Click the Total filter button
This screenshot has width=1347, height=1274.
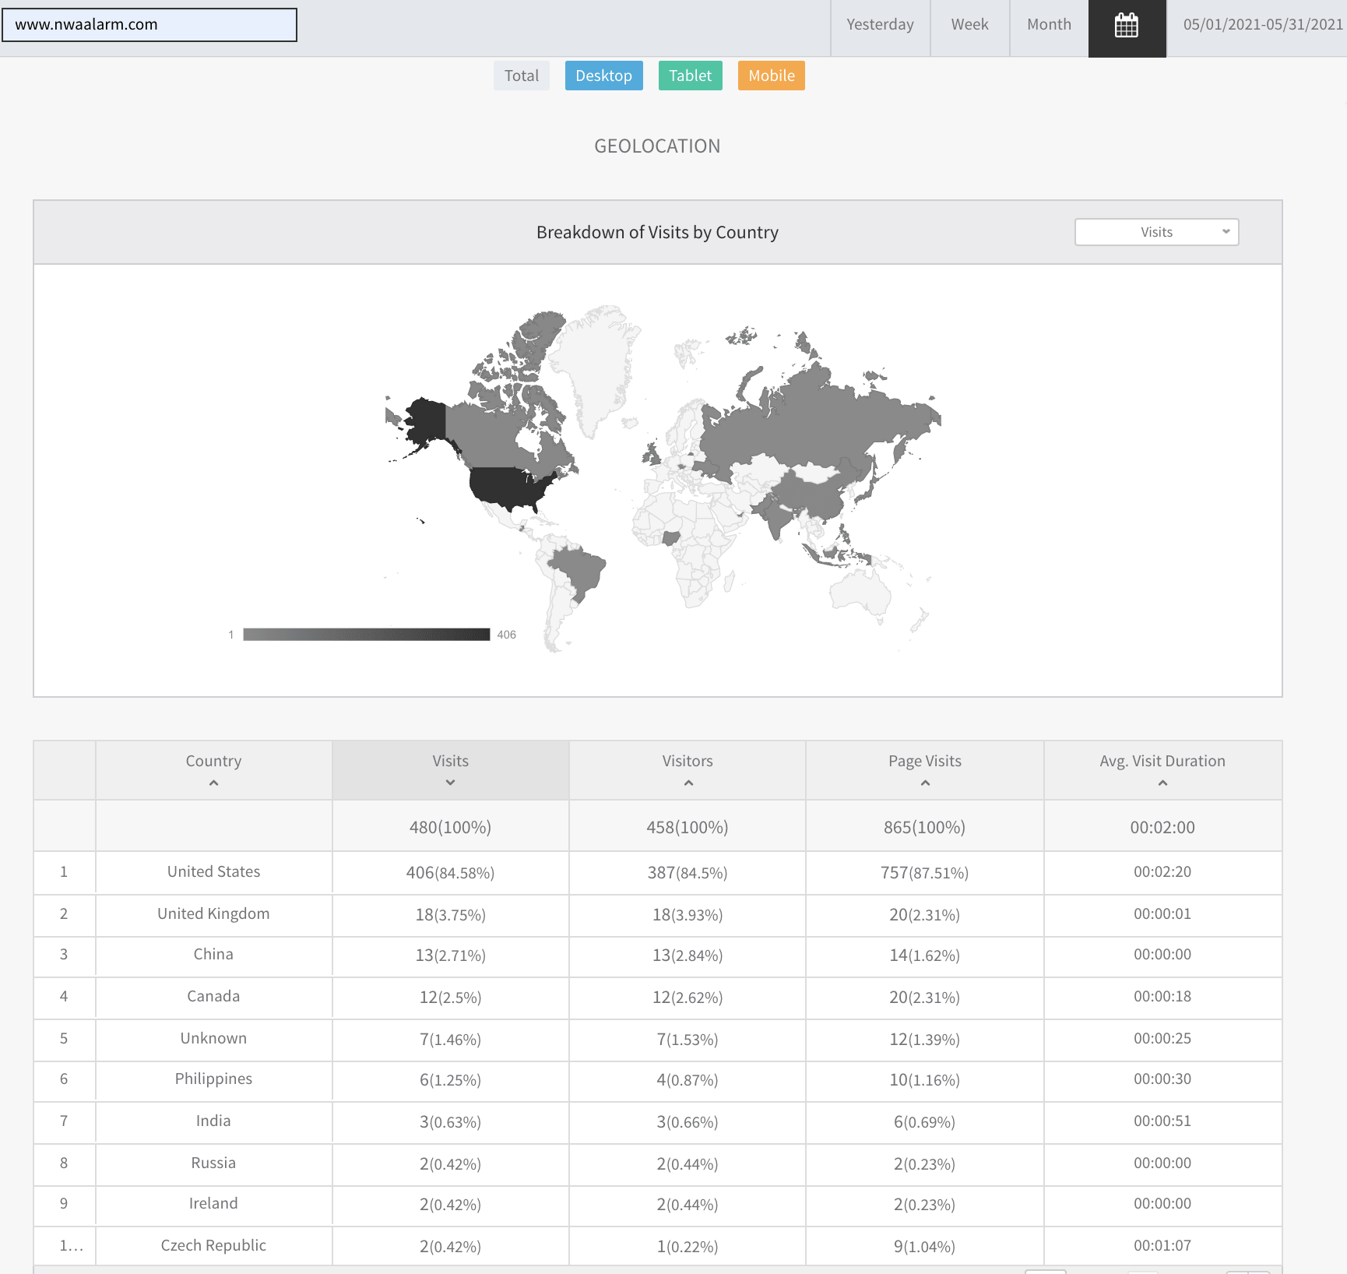click(x=521, y=76)
